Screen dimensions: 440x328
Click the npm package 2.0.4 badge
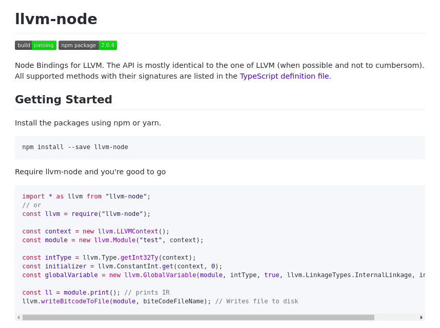pos(88,45)
